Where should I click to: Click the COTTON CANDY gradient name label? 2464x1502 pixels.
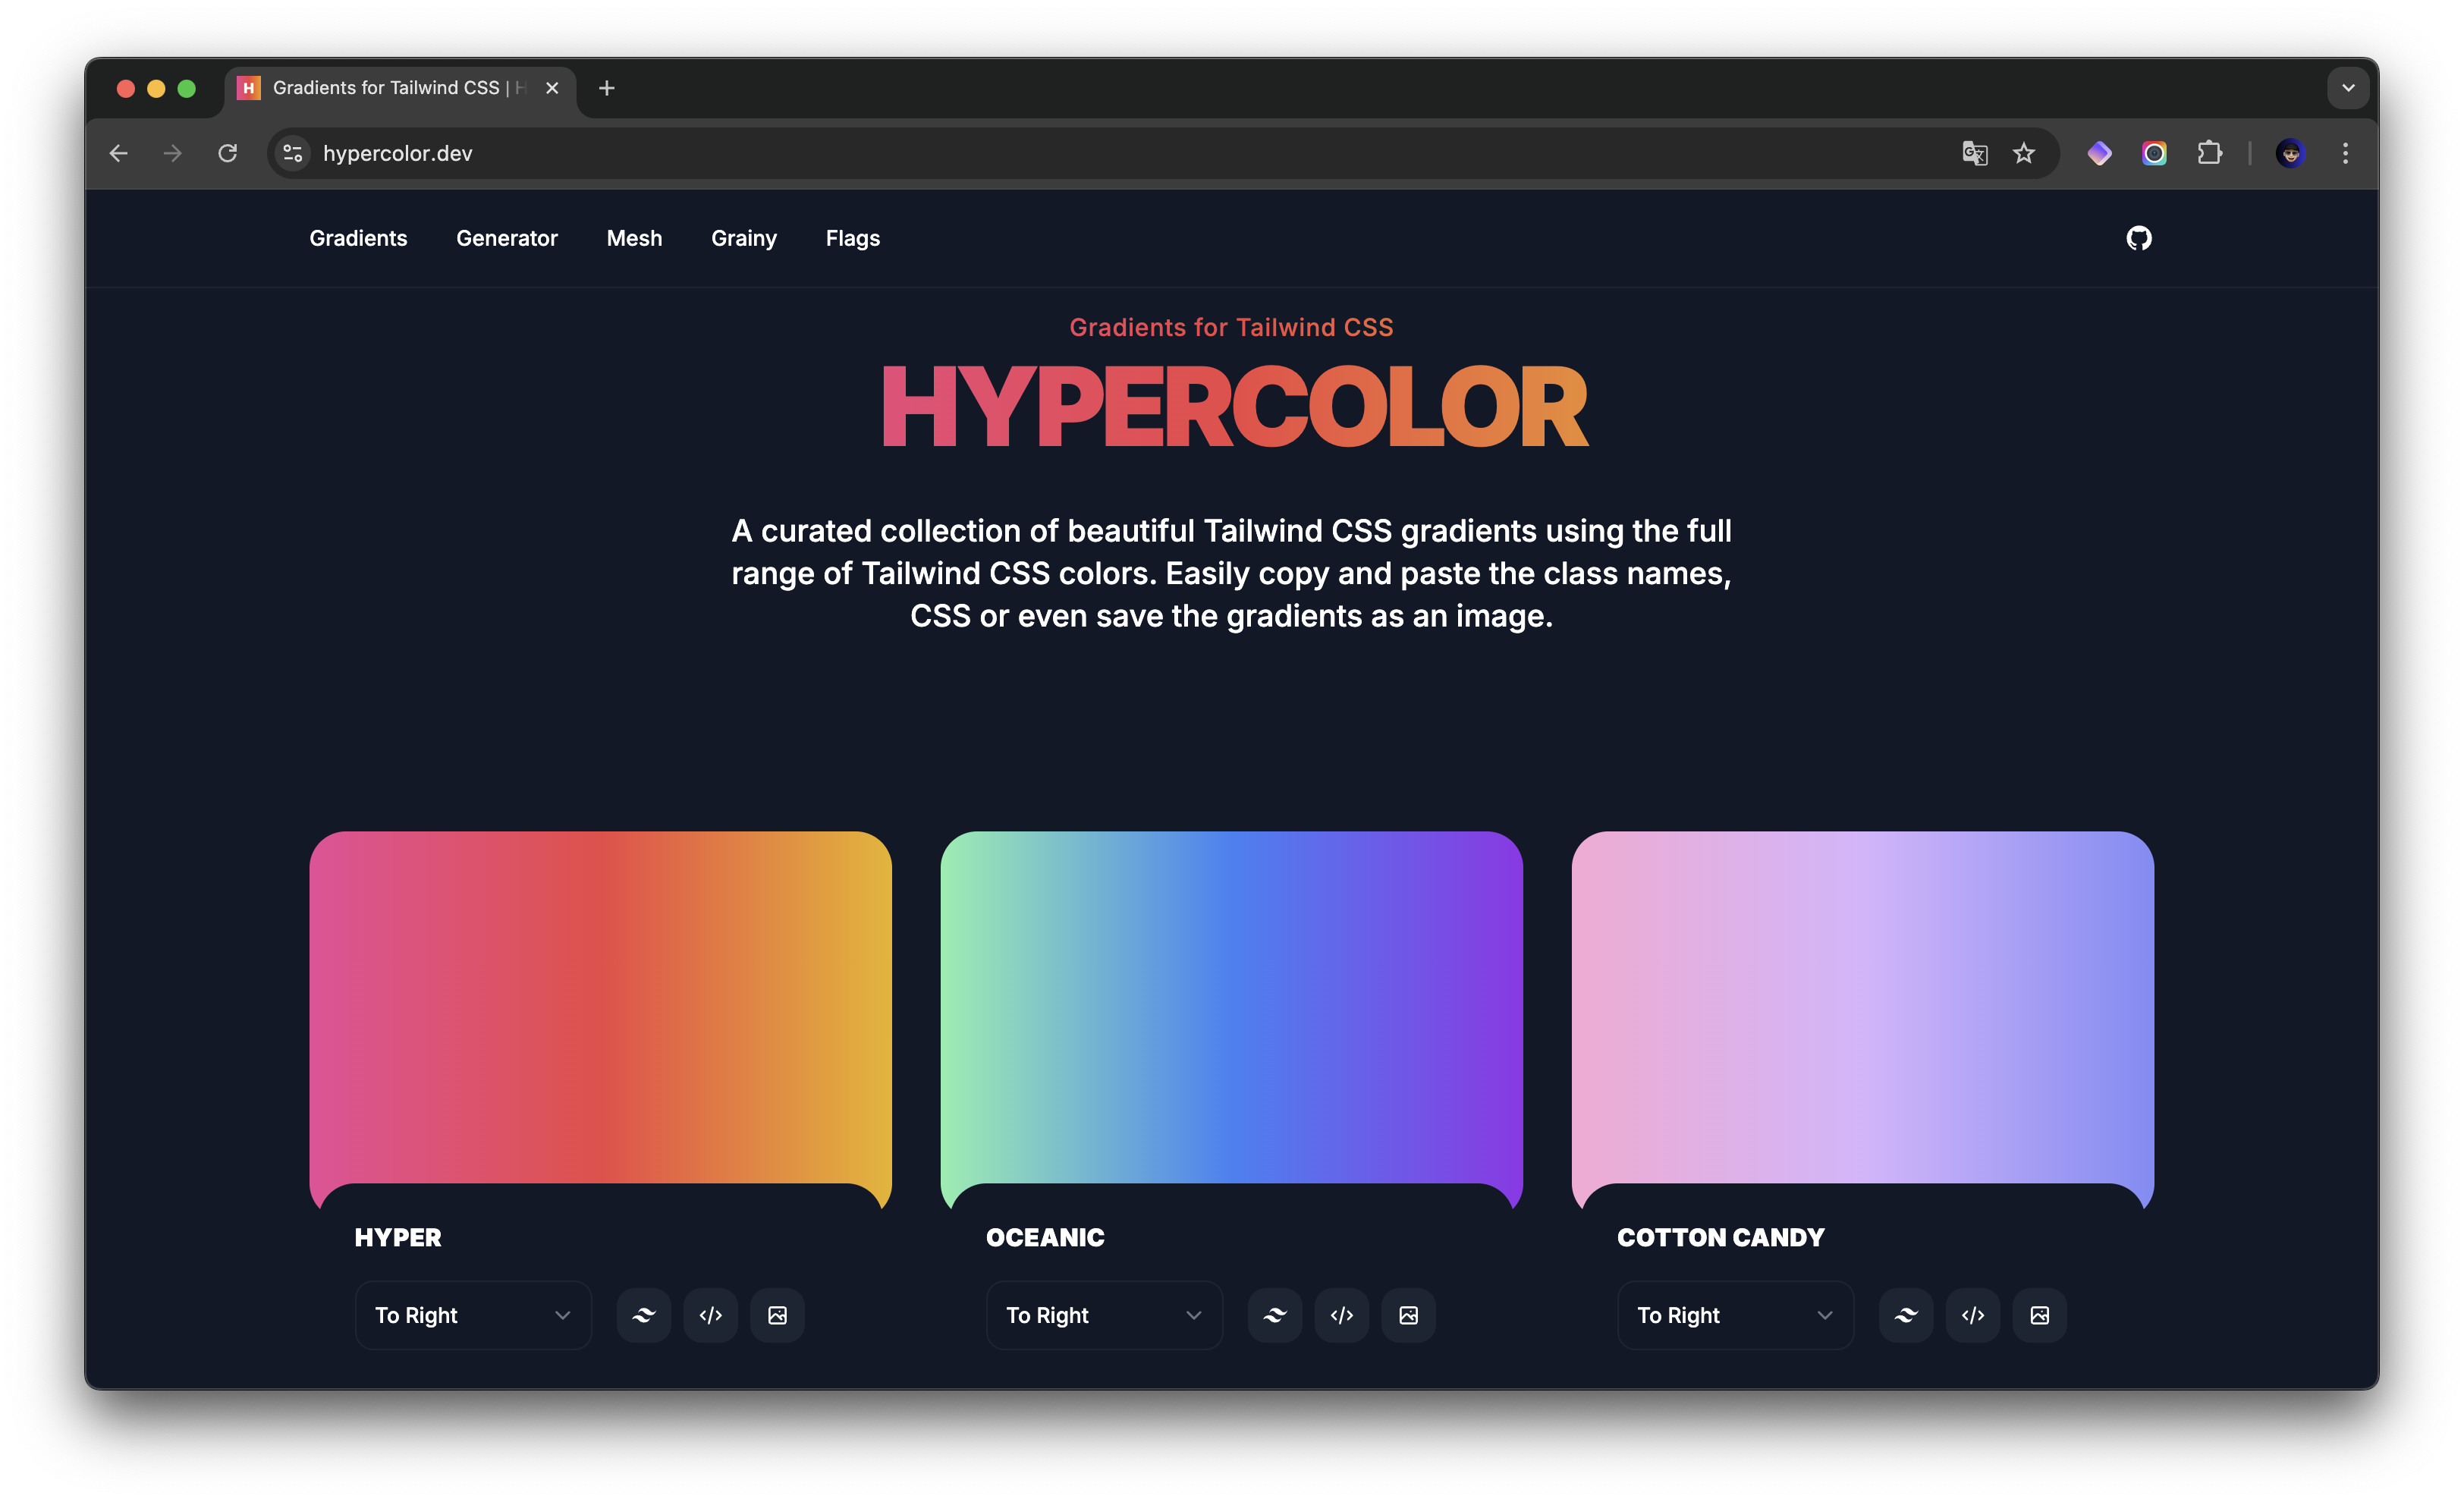point(1721,1237)
